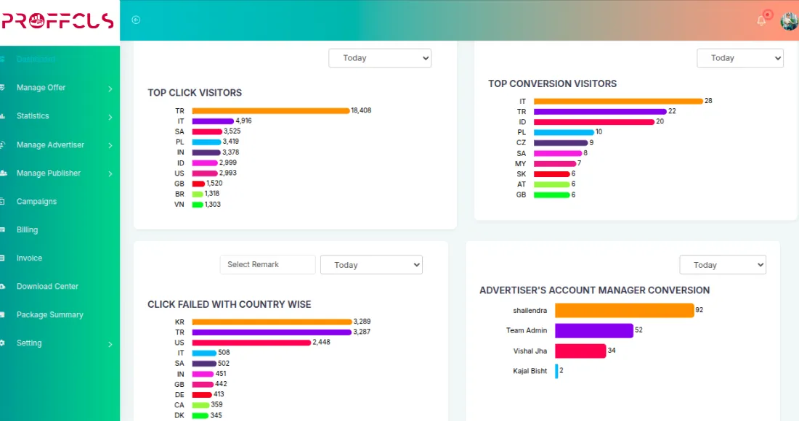Image resolution: width=799 pixels, height=421 pixels.
Task: Click the Setting gear icon
Action: tap(3, 343)
